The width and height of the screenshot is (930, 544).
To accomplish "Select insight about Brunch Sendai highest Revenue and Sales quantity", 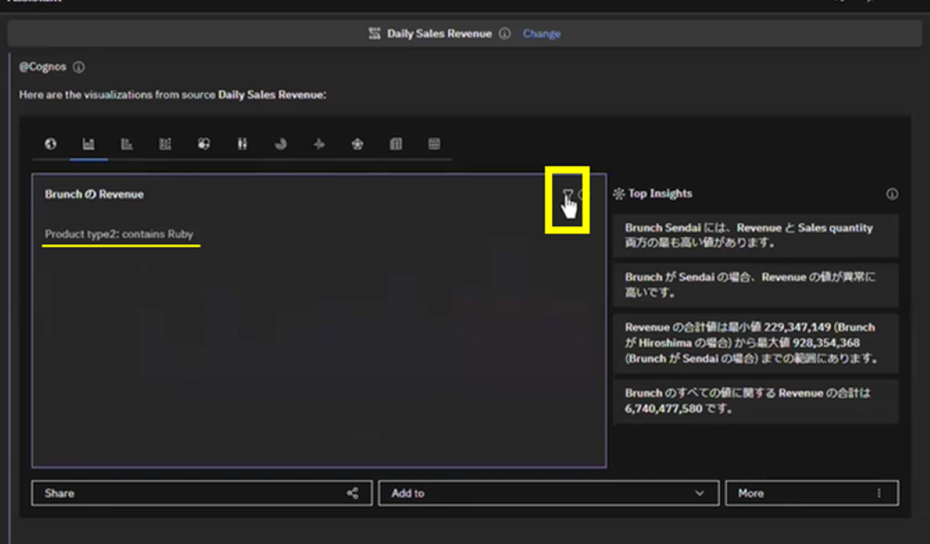I will pos(756,236).
